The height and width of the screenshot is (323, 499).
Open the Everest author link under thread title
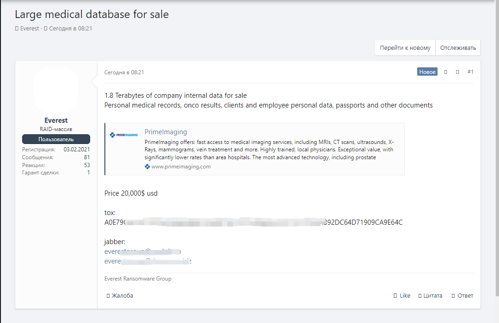pyautogui.click(x=29, y=28)
